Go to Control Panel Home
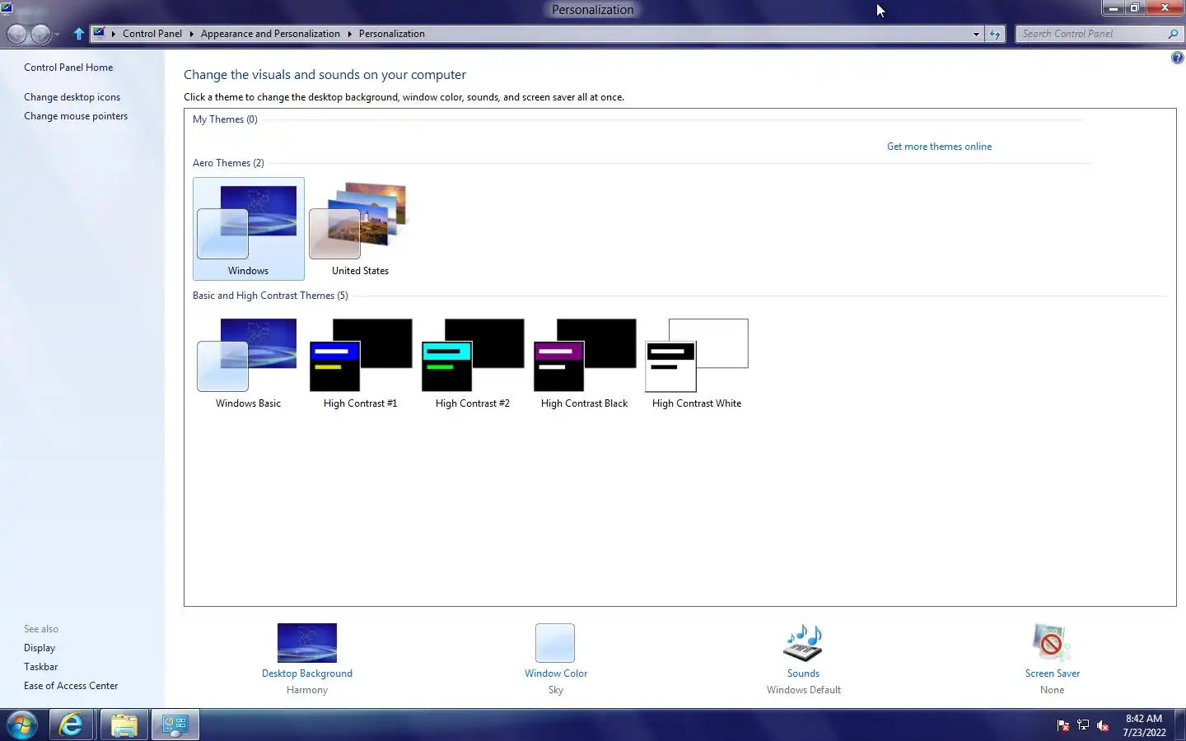The height and width of the screenshot is (741, 1186). (68, 68)
